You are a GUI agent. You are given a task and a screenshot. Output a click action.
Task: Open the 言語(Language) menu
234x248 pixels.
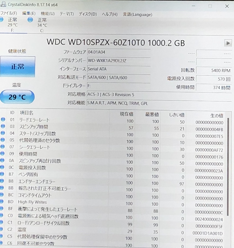point(137,15)
